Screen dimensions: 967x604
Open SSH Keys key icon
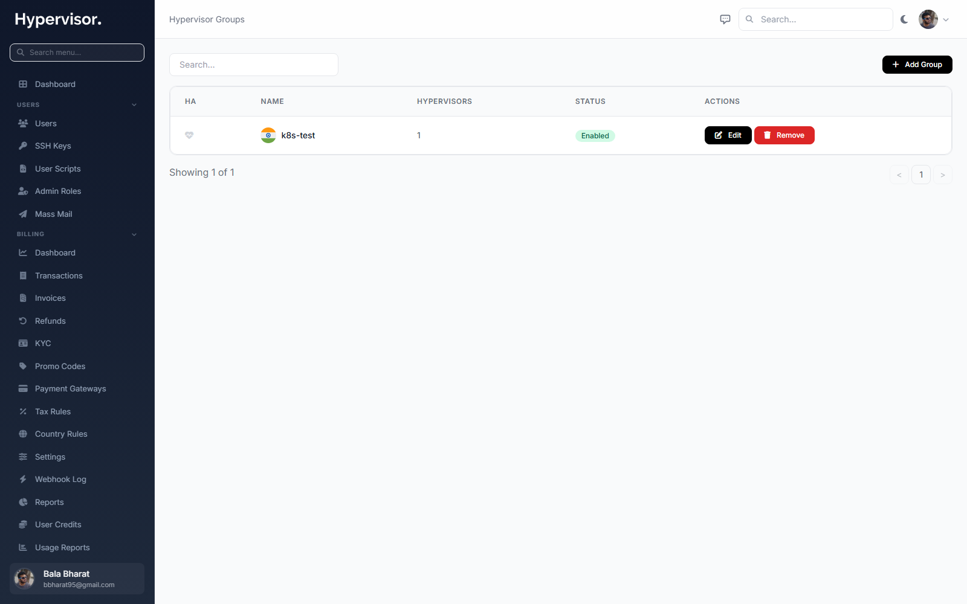[x=23, y=146]
